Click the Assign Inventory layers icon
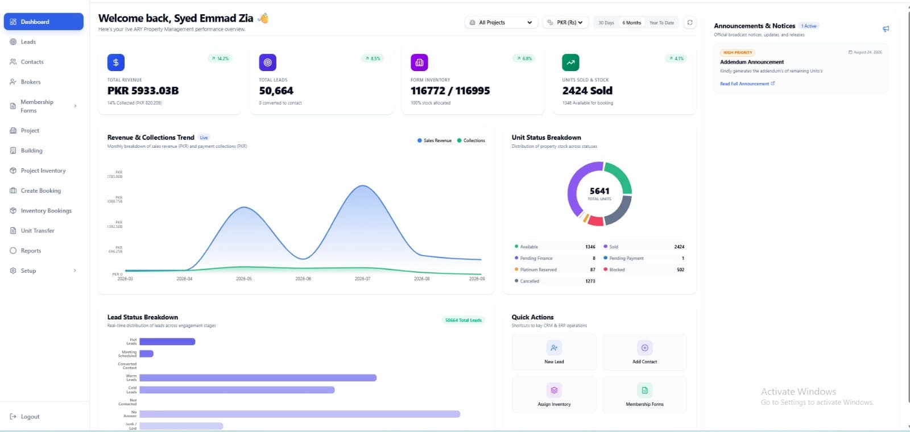910x432 pixels. tap(554, 390)
